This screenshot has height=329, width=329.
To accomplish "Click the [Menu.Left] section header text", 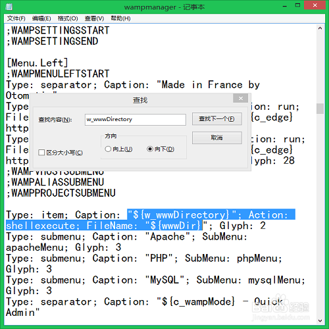I will [x=38, y=63].
